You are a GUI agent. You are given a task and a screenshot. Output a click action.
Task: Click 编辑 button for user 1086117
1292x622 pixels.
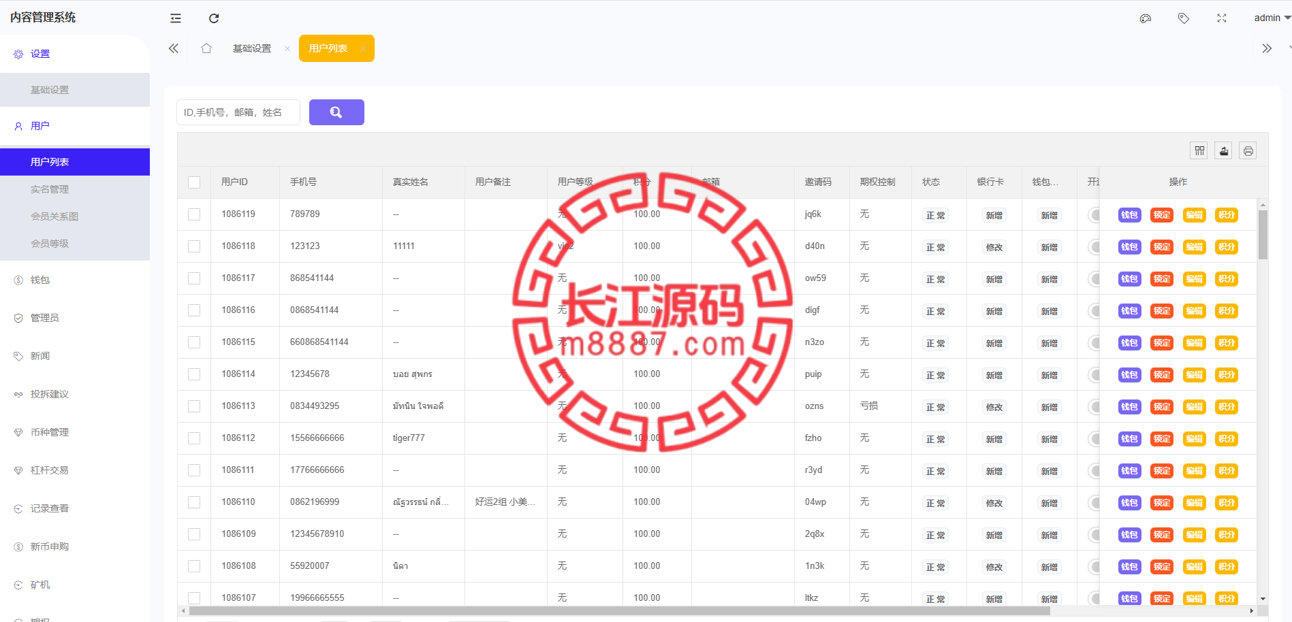pos(1194,279)
